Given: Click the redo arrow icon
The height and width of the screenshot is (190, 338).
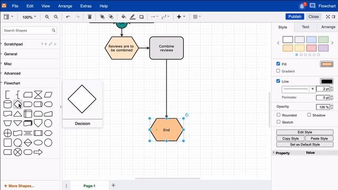Looking at the screenshot, I should point(77,17).
